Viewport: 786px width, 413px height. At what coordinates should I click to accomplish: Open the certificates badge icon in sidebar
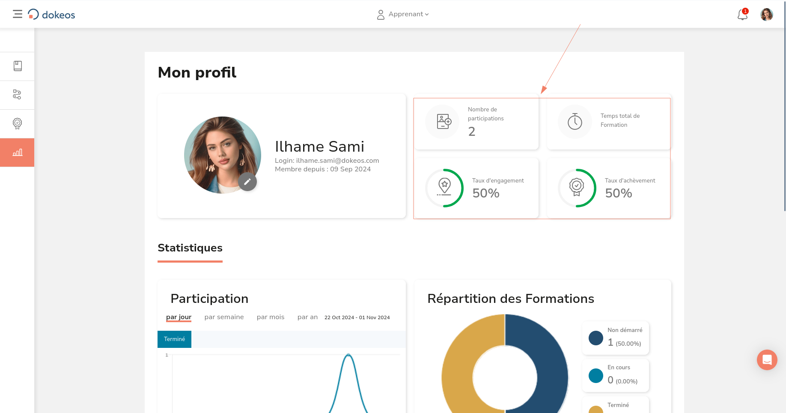18,123
